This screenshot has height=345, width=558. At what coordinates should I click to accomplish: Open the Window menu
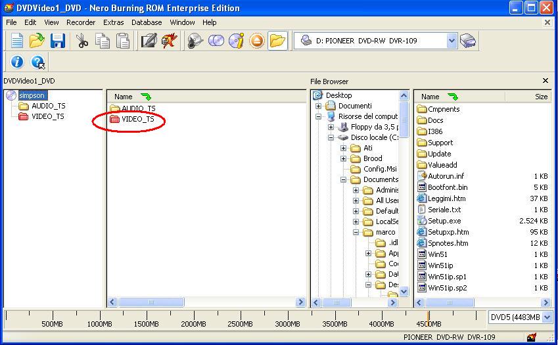pyautogui.click(x=182, y=22)
